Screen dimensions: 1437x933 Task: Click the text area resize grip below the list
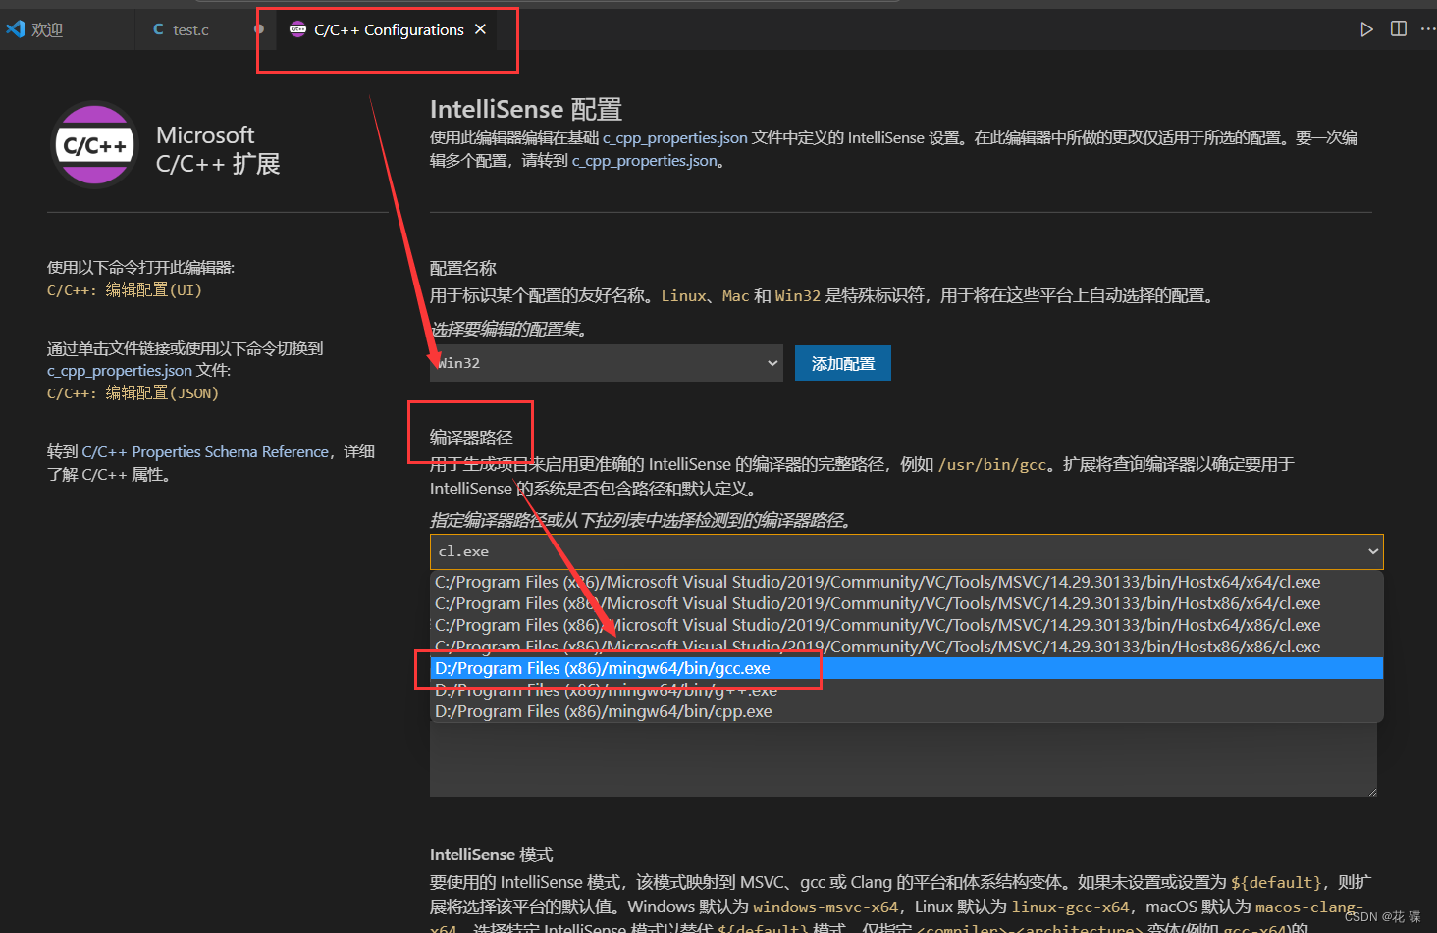tap(1371, 791)
